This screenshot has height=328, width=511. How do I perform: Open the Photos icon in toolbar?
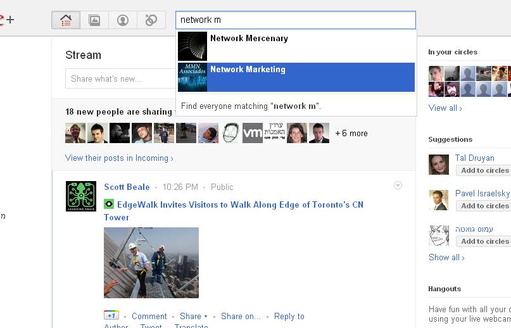94,20
